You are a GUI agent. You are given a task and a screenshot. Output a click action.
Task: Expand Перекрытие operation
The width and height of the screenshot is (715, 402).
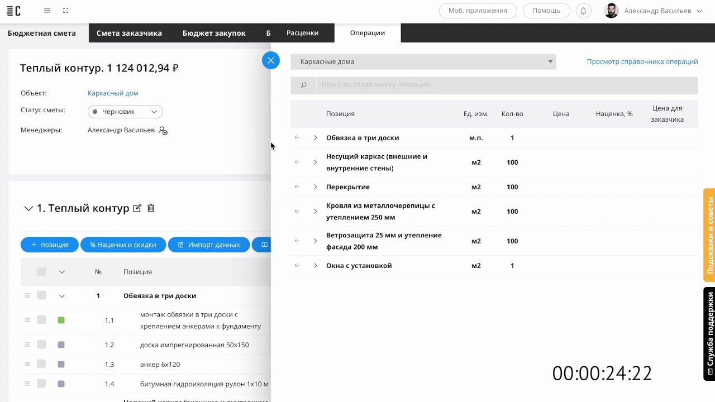[315, 187]
